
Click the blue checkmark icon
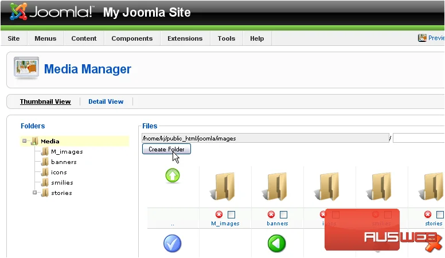173,244
